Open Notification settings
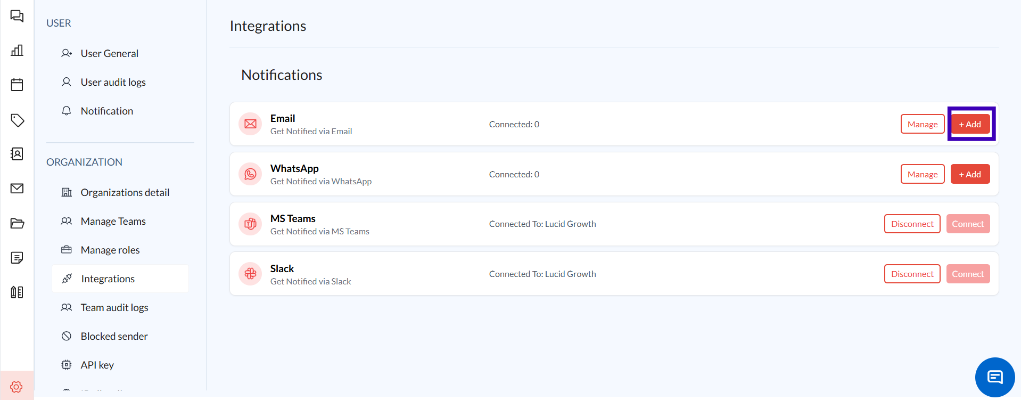The image size is (1021, 400). (x=107, y=111)
